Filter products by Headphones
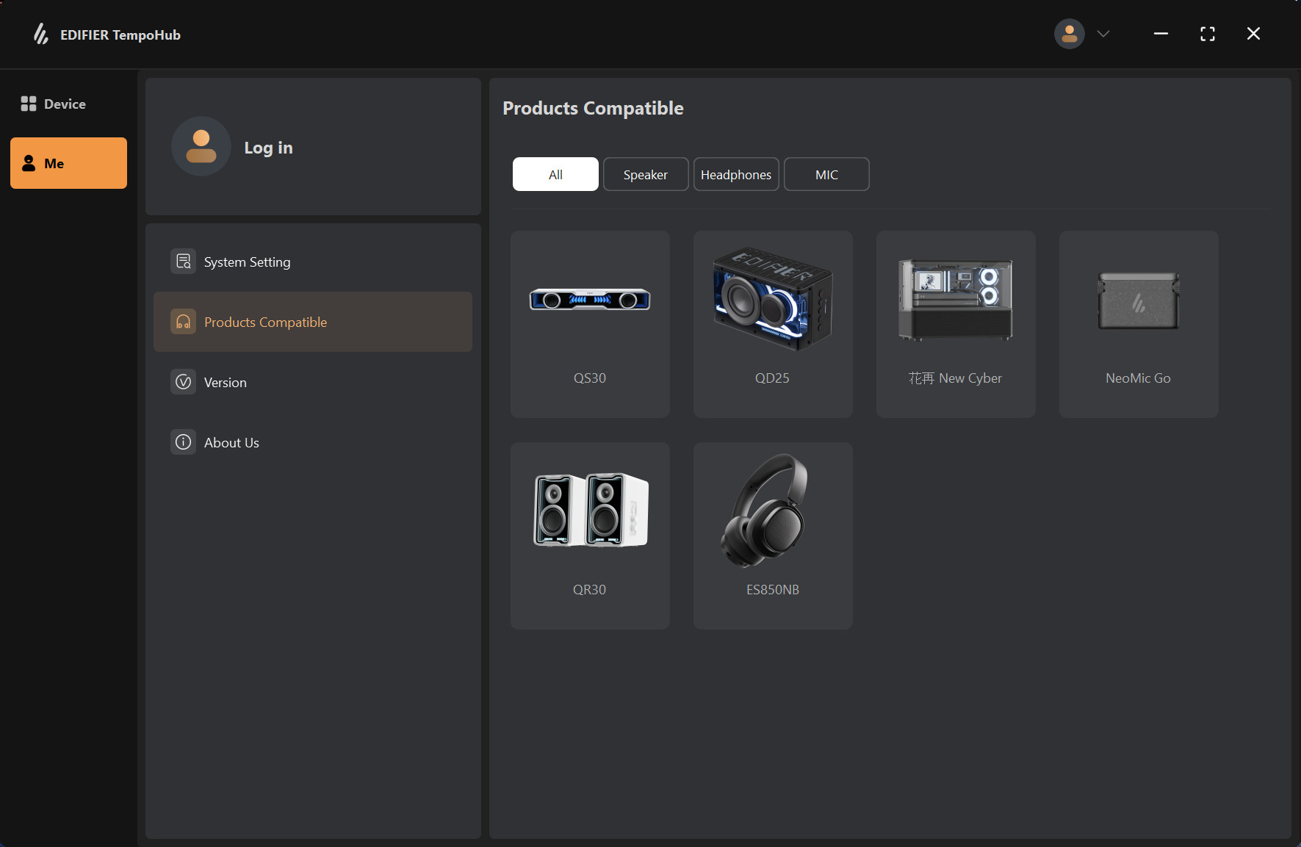 pyautogui.click(x=736, y=174)
